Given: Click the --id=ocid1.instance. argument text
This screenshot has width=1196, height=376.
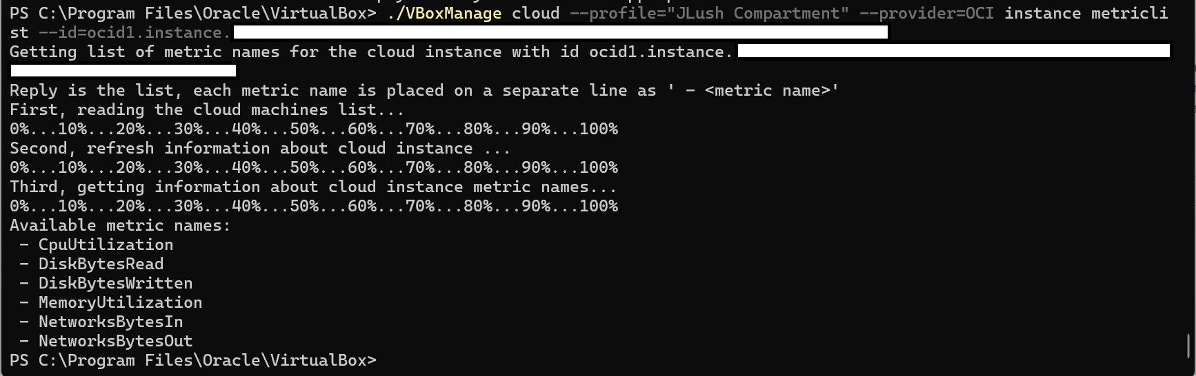Looking at the screenshot, I should click(x=134, y=32).
